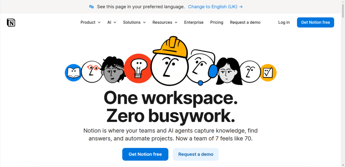Open the Resources dropdown menu
This screenshot has width=345, height=167.
click(165, 23)
